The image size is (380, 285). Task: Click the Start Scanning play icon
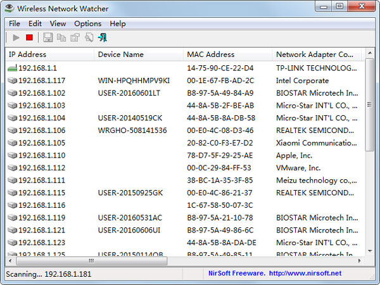[16, 37]
